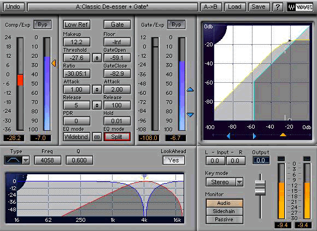Image resolution: width=317 pixels, height=231 pixels.
Task: Click the -7.0 compressor peak readout
Action: [x=40, y=138]
